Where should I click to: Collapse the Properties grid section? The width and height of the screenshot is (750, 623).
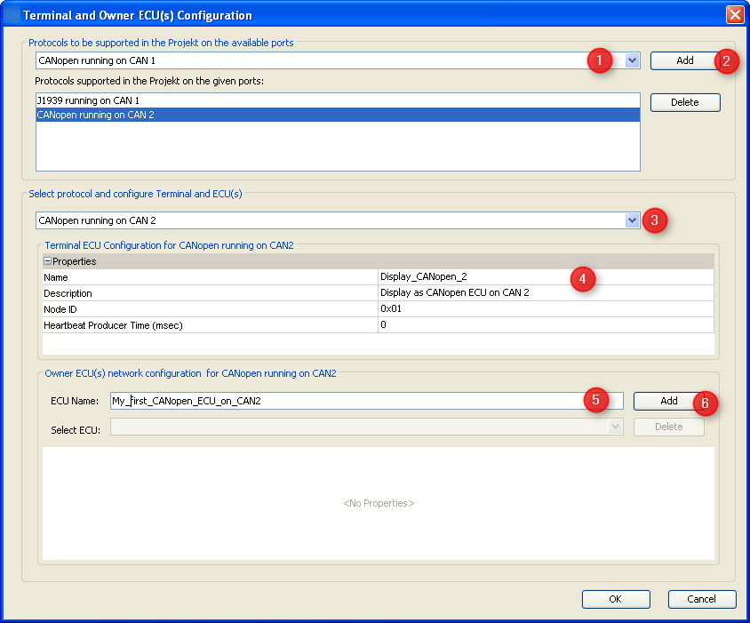(x=46, y=260)
